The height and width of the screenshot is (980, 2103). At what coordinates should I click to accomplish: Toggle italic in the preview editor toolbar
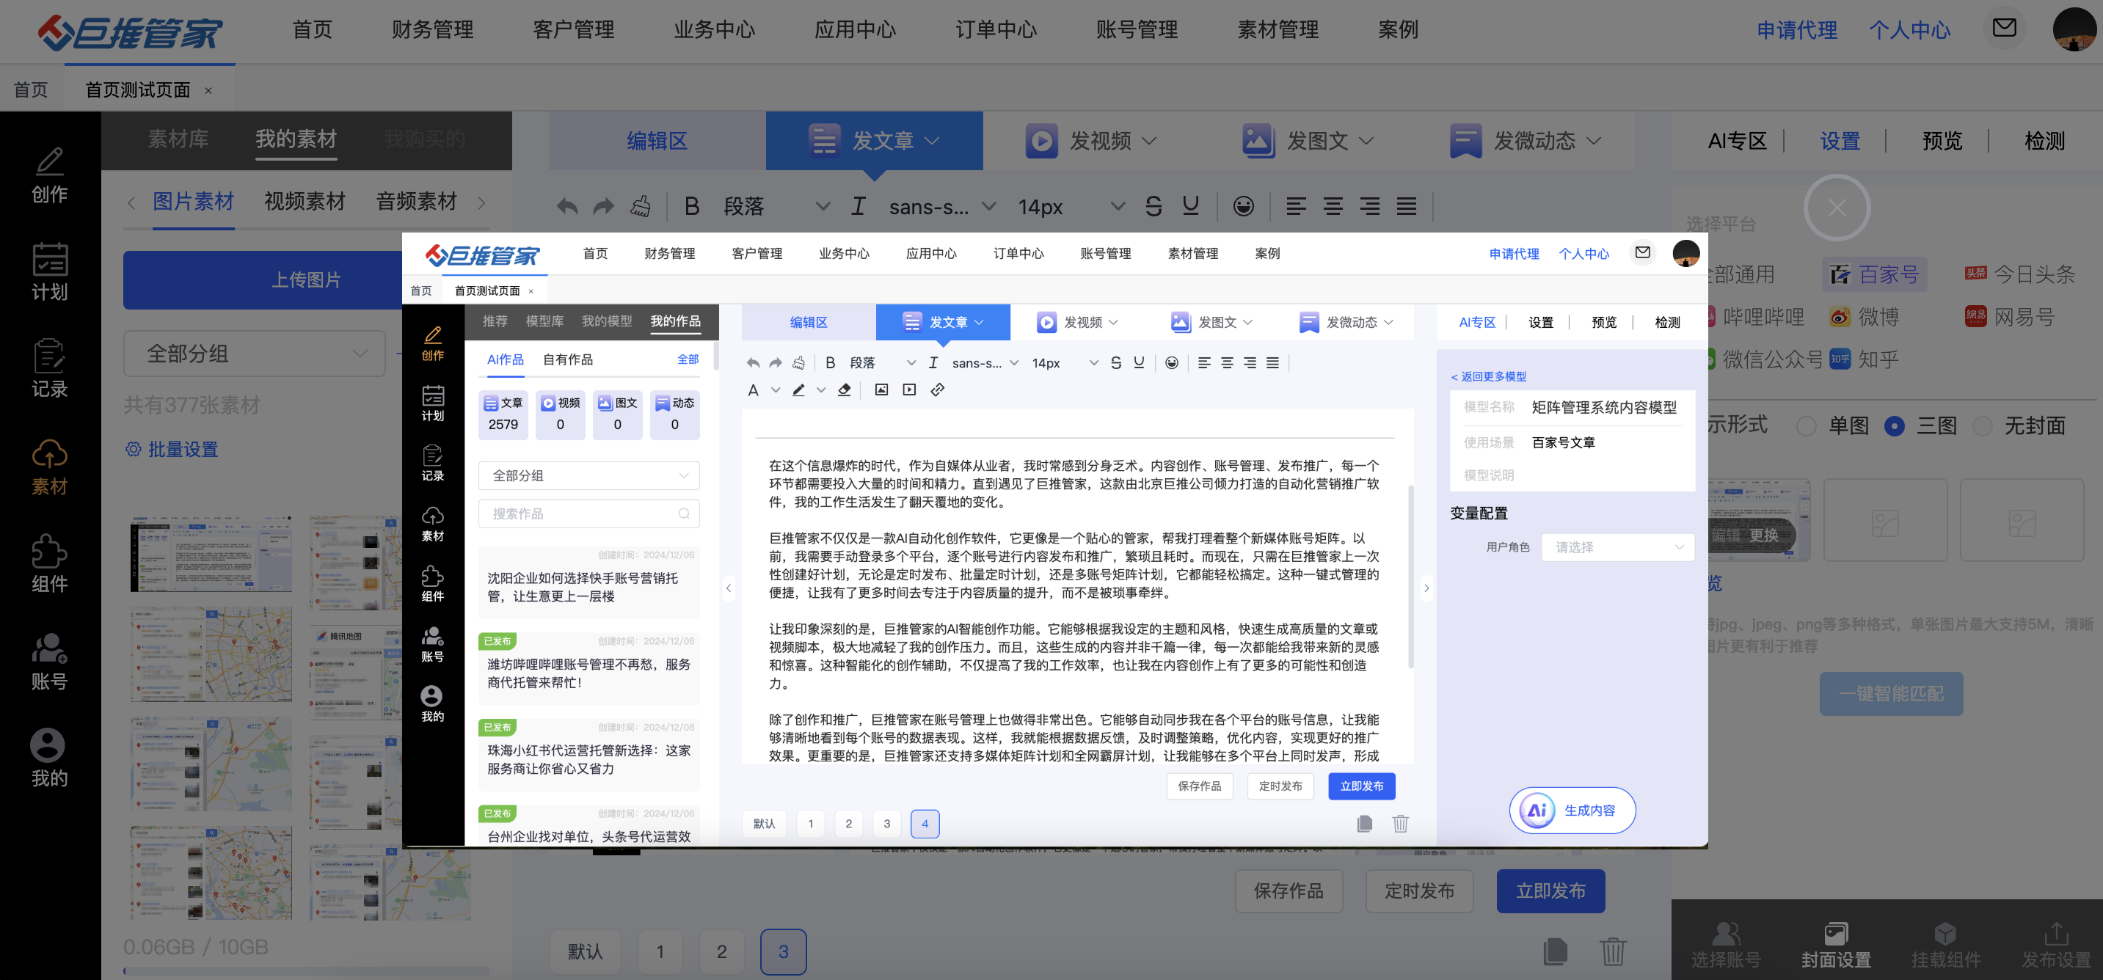click(x=933, y=363)
